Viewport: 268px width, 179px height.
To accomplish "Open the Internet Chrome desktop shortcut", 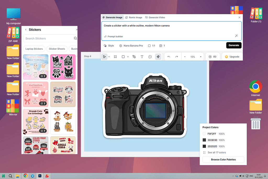I will click(x=255, y=88).
